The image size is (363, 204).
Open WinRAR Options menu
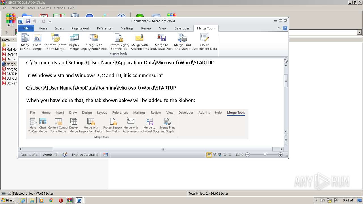(x=60, y=8)
